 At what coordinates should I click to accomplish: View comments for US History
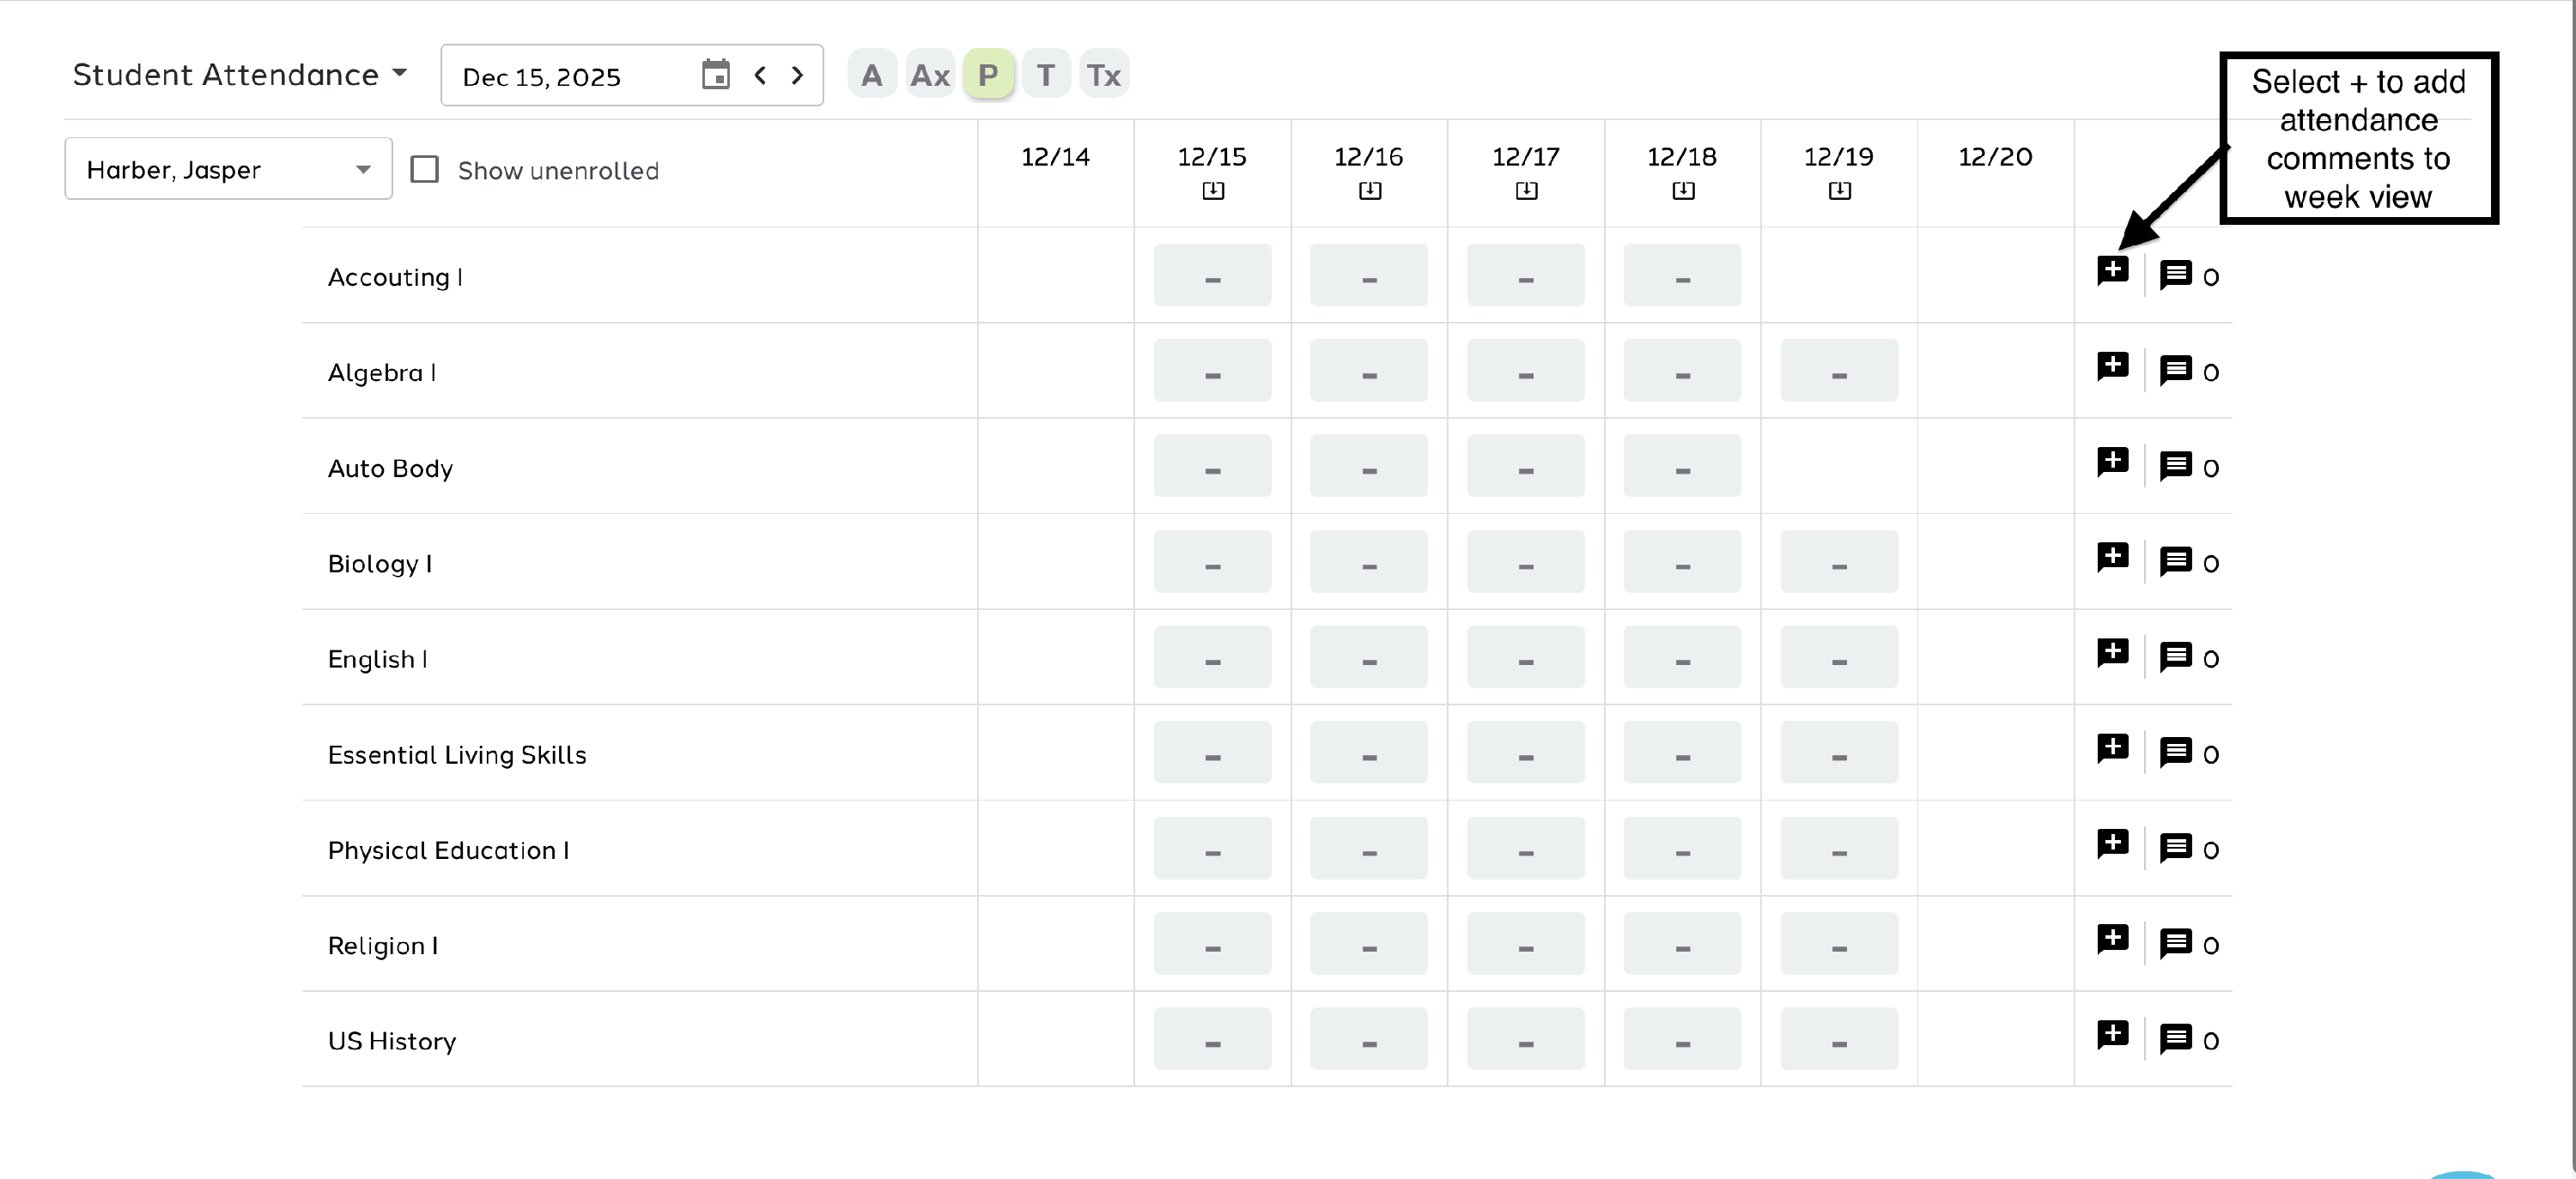2176,1039
